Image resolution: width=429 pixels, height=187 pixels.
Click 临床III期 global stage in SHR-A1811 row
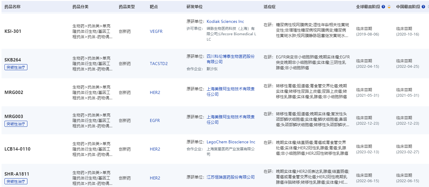364,175
